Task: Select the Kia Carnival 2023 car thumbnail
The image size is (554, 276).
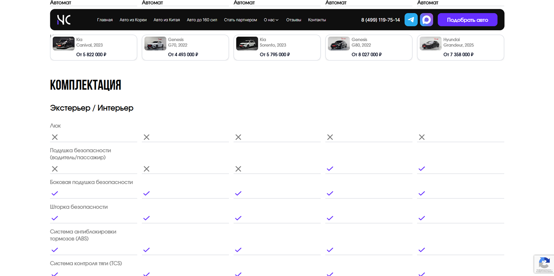Action: pyautogui.click(x=63, y=44)
